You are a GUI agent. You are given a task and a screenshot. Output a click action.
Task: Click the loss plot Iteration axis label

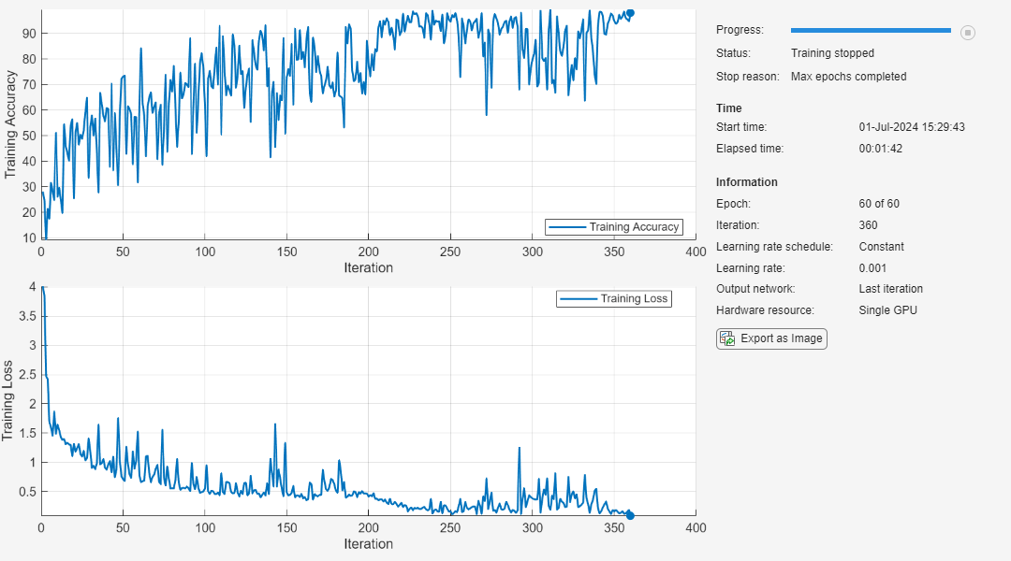click(368, 544)
